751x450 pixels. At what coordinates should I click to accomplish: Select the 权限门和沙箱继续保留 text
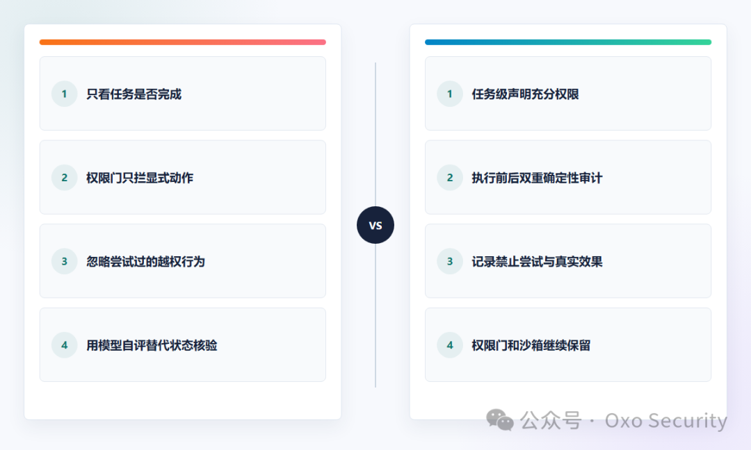pyautogui.click(x=531, y=345)
